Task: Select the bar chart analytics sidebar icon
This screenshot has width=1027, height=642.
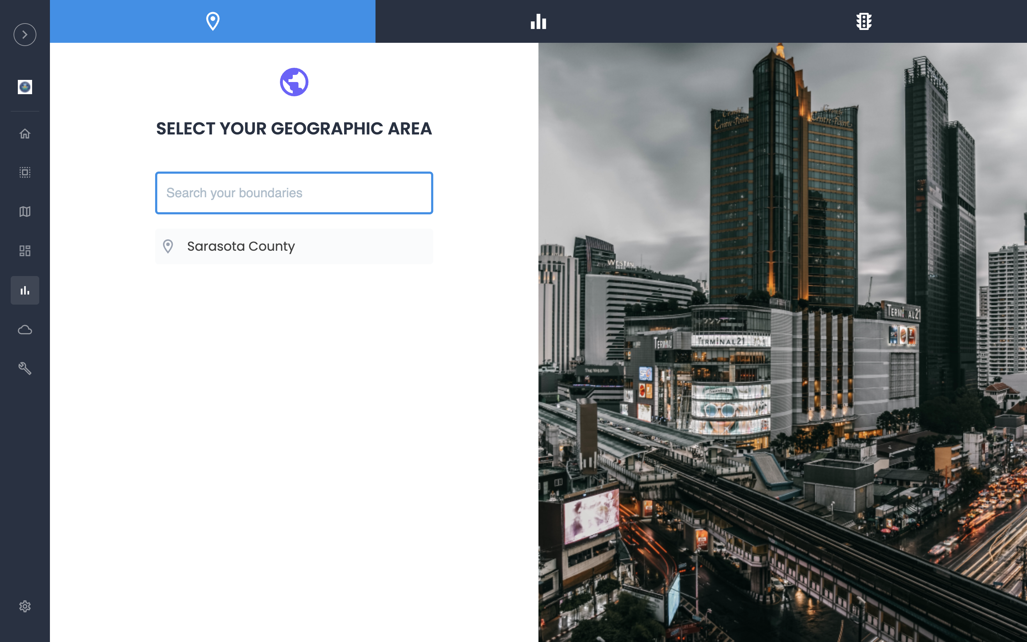Action: click(25, 290)
